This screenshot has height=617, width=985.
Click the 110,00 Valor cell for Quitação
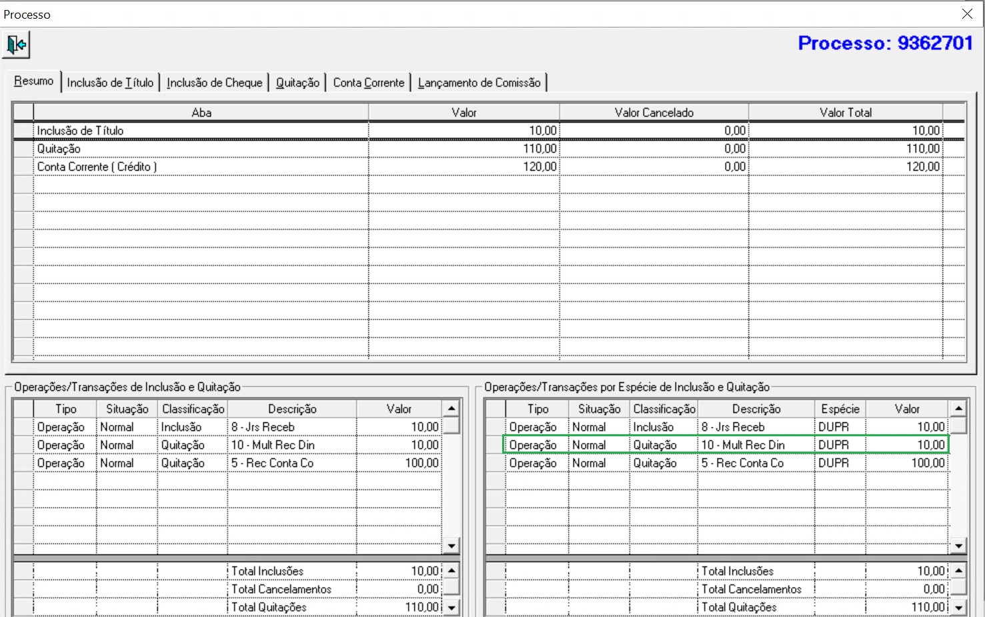click(x=464, y=149)
